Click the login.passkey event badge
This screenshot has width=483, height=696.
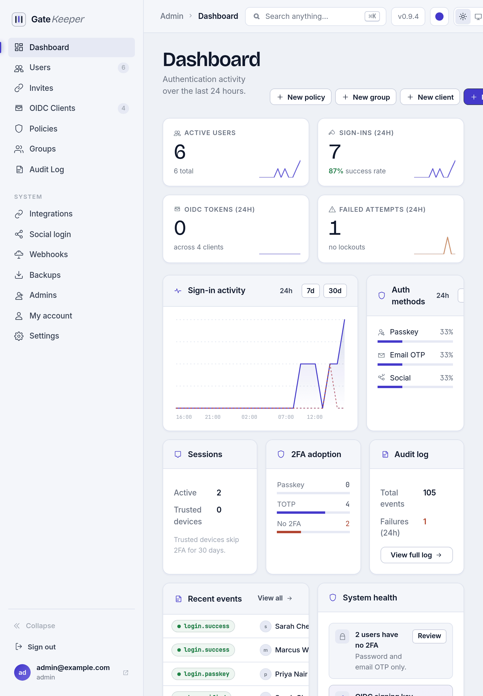click(x=203, y=674)
